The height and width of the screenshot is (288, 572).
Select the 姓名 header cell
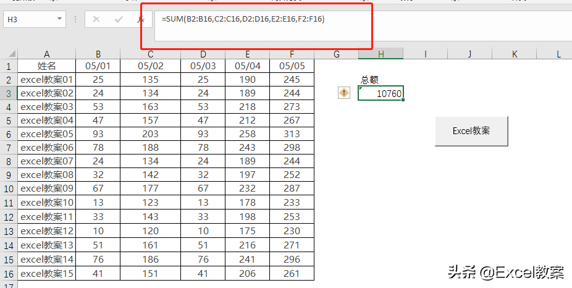point(47,66)
